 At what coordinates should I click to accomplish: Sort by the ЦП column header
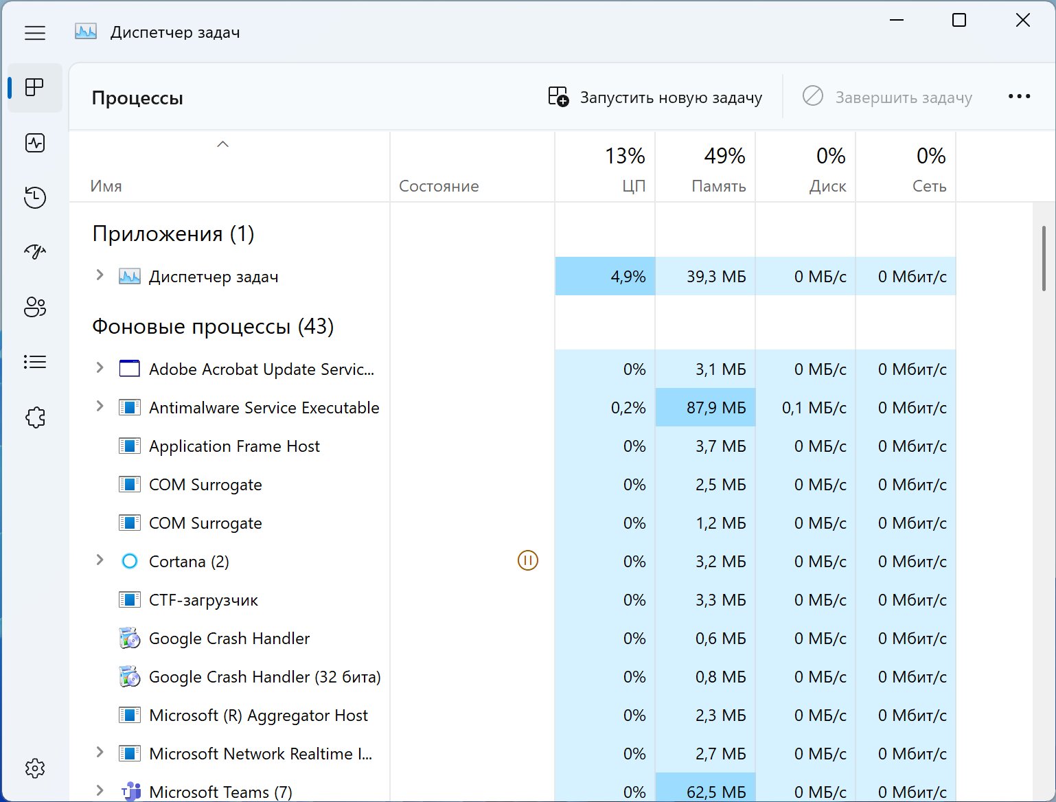coord(606,169)
